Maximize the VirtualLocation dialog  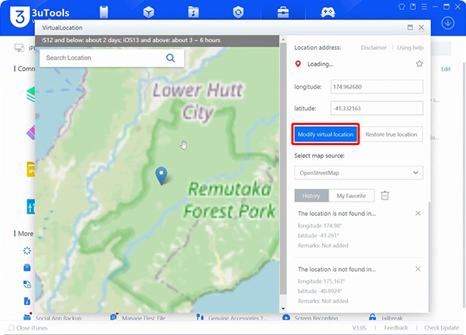tap(410, 28)
